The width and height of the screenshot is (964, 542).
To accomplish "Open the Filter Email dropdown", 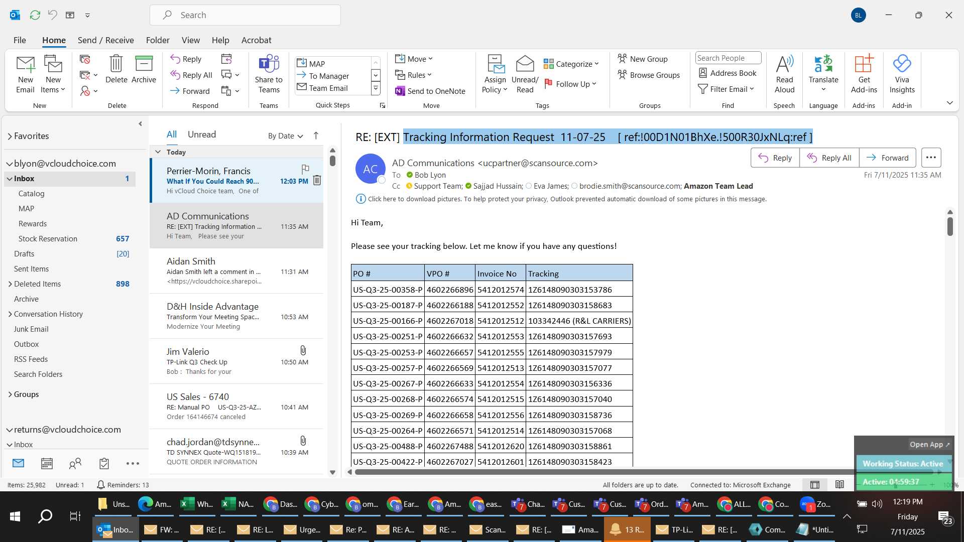I will 726,89.
